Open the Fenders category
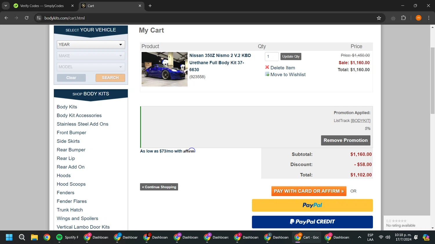 [x=66, y=193]
